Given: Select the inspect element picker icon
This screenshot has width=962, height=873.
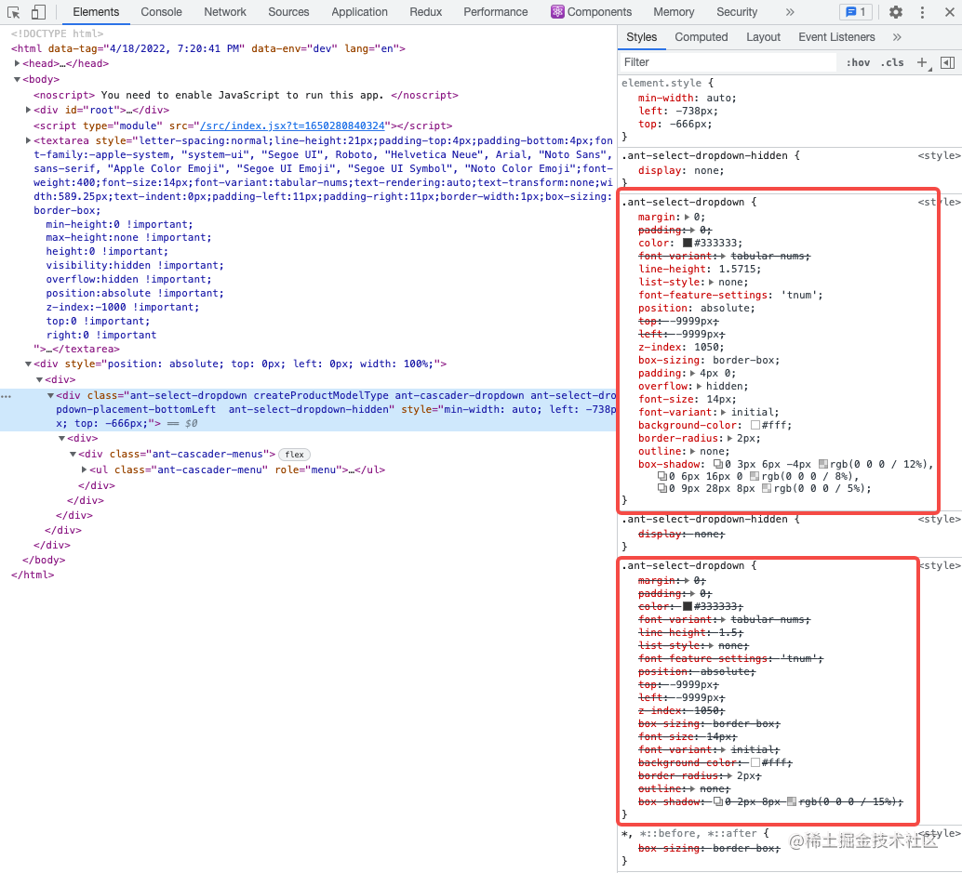Looking at the screenshot, I should tap(14, 11).
